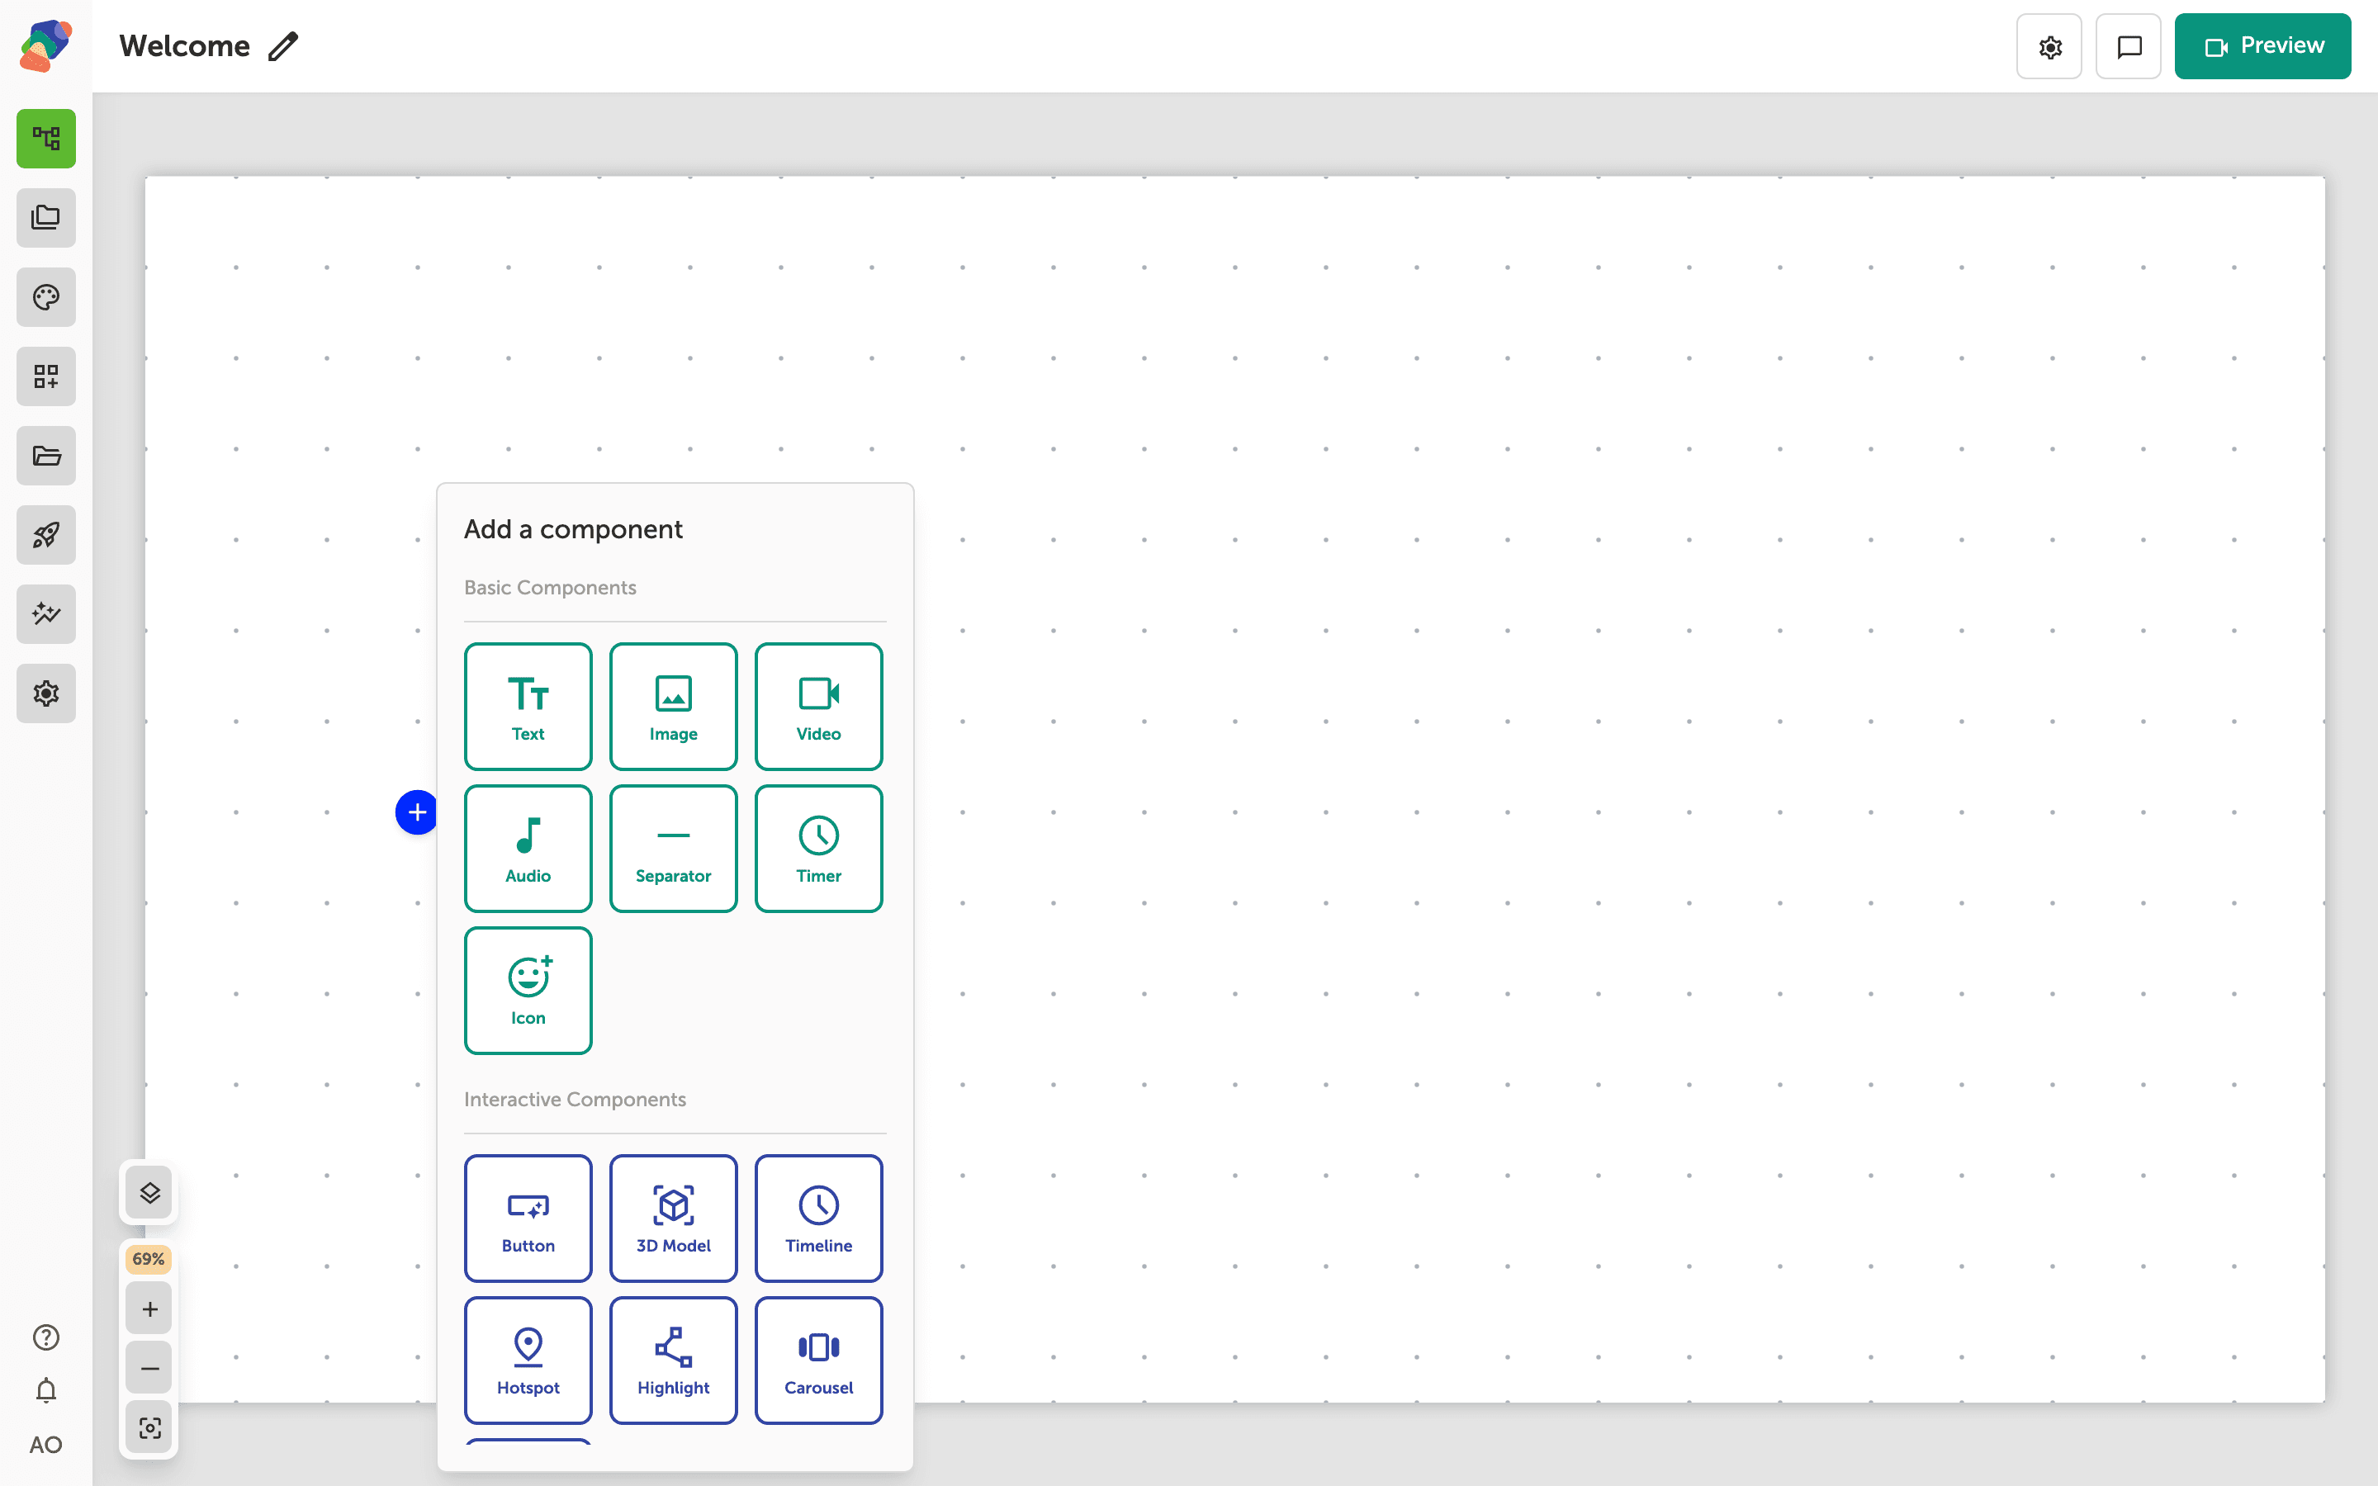Open settings gear in the top bar

(2049, 46)
